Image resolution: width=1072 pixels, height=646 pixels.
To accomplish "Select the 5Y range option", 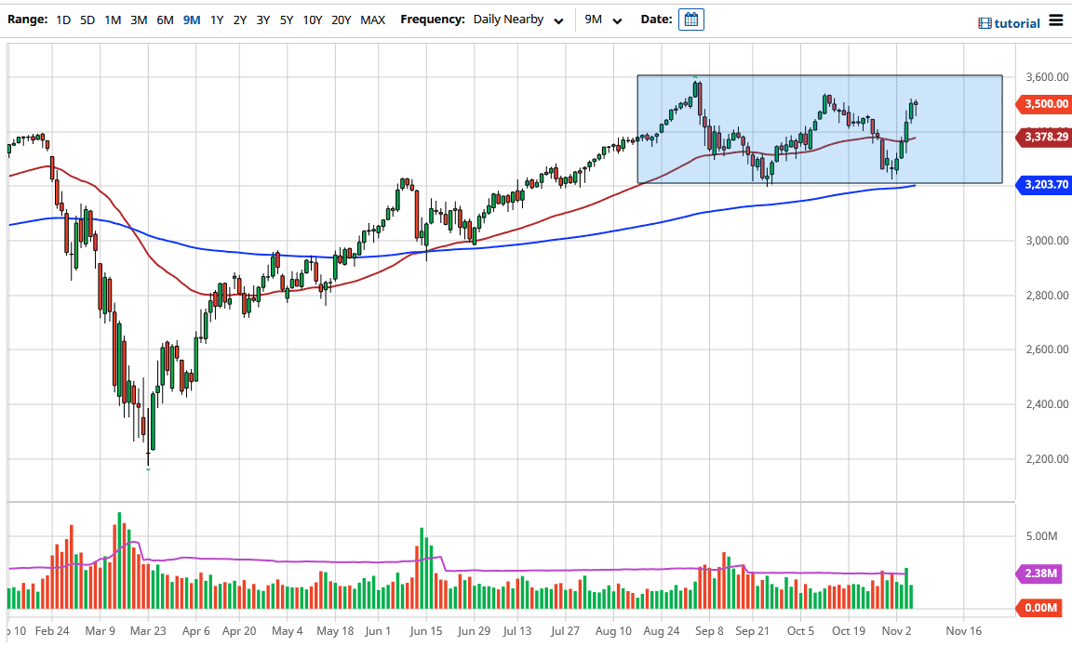I will tap(286, 20).
